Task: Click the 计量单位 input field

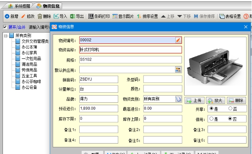Action: click(x=99, y=89)
